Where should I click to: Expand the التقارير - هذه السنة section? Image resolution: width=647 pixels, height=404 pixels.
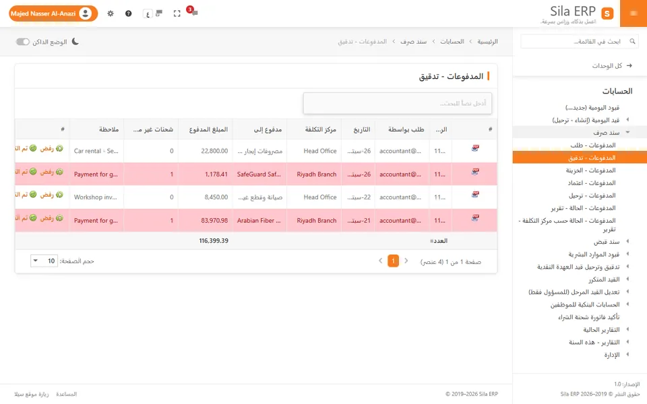point(627,342)
